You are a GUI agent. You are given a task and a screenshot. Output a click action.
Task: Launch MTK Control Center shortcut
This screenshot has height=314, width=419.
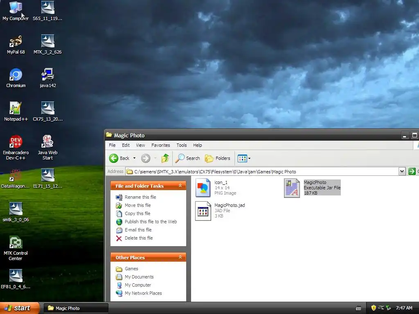(16, 248)
